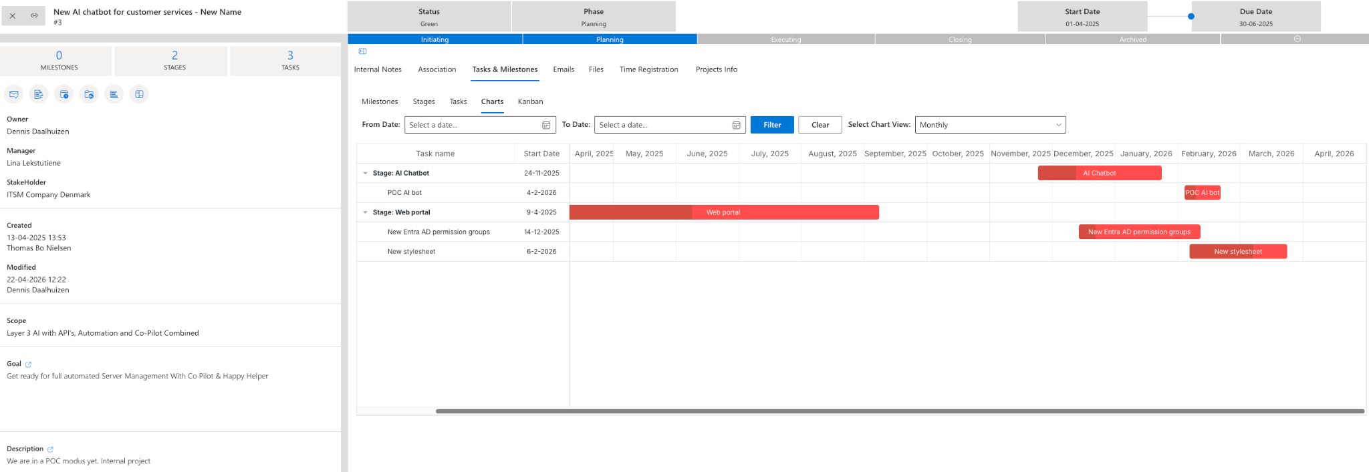
Task: Click the Start Date tile
Action: [x=1082, y=17]
